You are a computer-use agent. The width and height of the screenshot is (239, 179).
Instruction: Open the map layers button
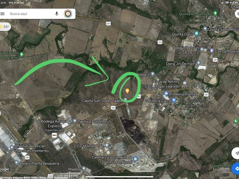(x=237, y=14)
